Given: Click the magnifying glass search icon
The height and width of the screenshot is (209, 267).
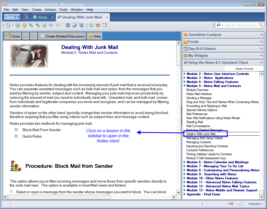Looking at the screenshot, I should (x=261, y=25).
